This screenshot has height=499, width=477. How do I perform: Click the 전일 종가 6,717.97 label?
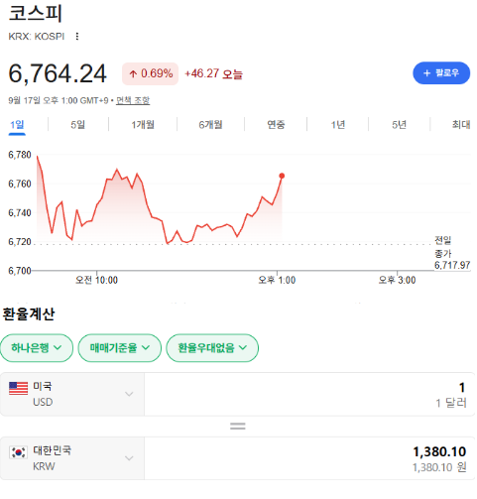[453, 254]
